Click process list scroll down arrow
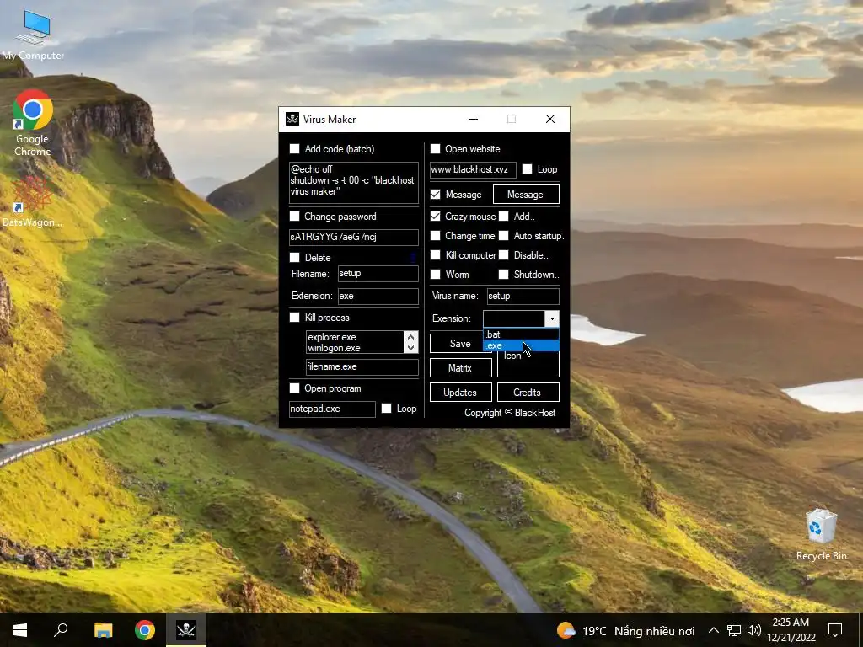Viewport: 863px width, 647px height. click(410, 348)
